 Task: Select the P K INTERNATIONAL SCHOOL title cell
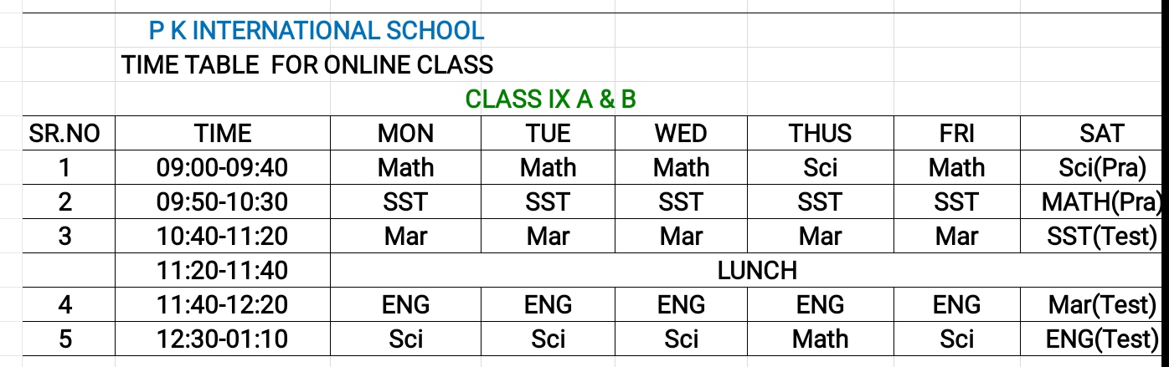point(316,32)
